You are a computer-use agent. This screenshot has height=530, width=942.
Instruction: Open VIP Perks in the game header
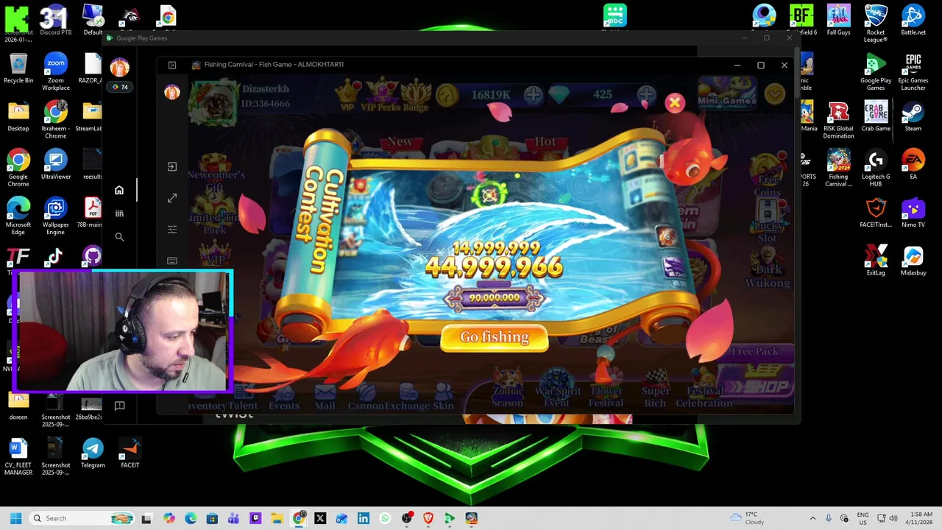click(x=381, y=96)
